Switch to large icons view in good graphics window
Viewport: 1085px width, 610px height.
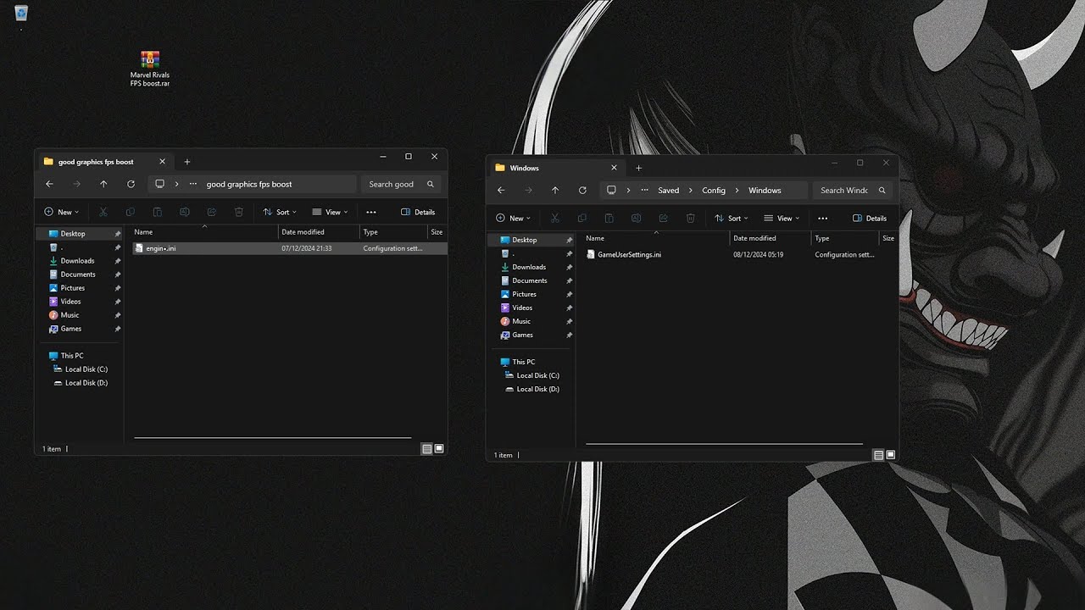439,449
